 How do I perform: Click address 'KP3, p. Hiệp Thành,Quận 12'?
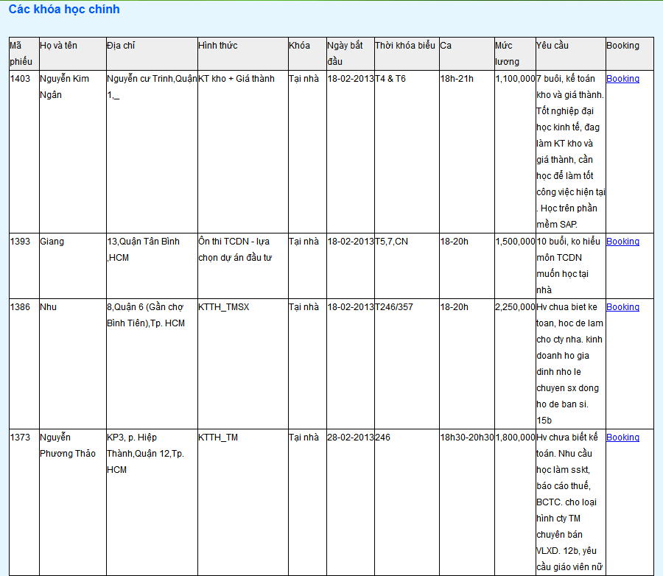click(x=145, y=453)
